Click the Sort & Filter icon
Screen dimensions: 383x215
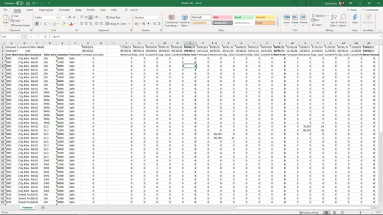pos(334,20)
